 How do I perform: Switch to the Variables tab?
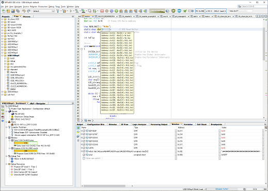[188, 124]
